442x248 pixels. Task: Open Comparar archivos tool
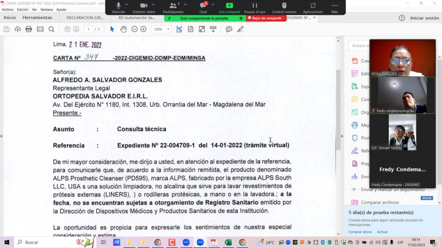point(380,202)
